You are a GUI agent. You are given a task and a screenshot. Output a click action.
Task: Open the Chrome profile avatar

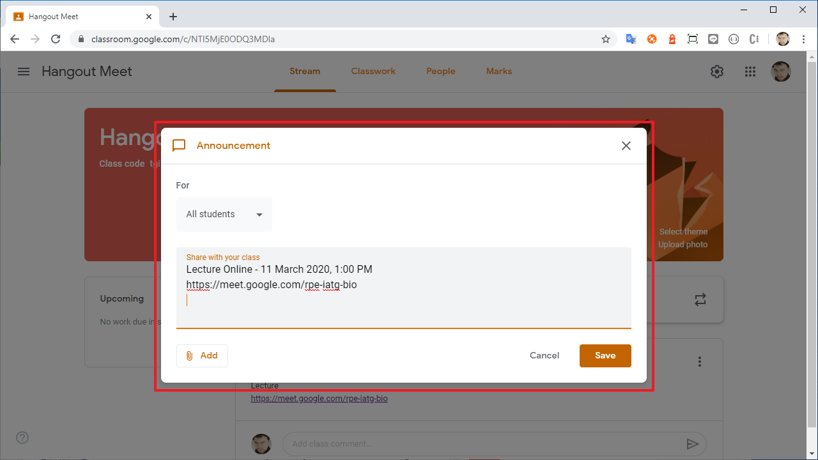tap(783, 39)
